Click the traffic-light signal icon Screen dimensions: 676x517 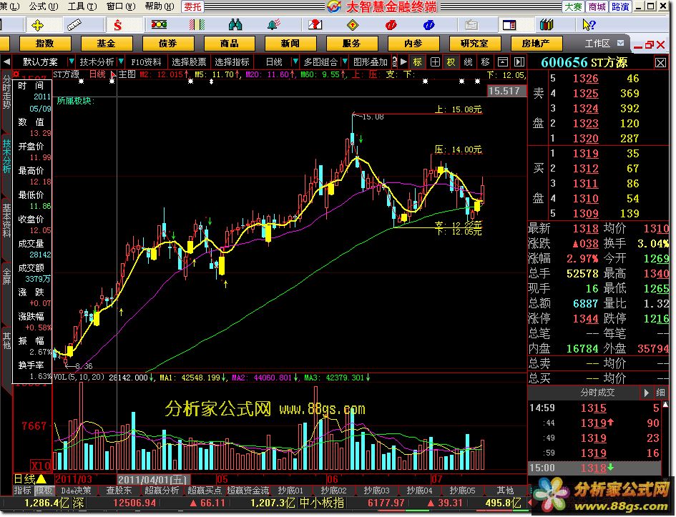tap(159, 25)
